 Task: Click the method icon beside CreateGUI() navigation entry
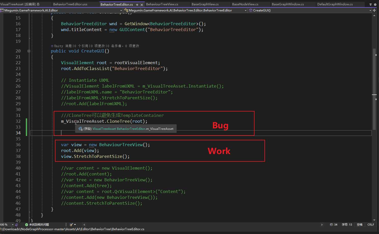(x=250, y=10)
